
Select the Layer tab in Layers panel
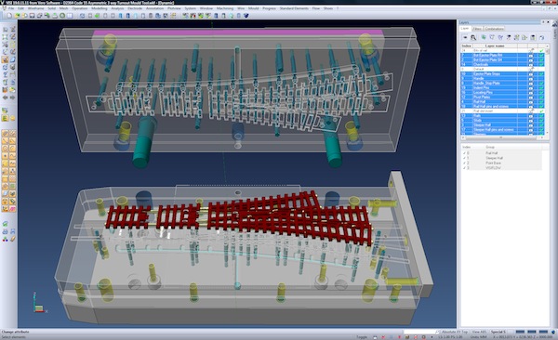465,29
